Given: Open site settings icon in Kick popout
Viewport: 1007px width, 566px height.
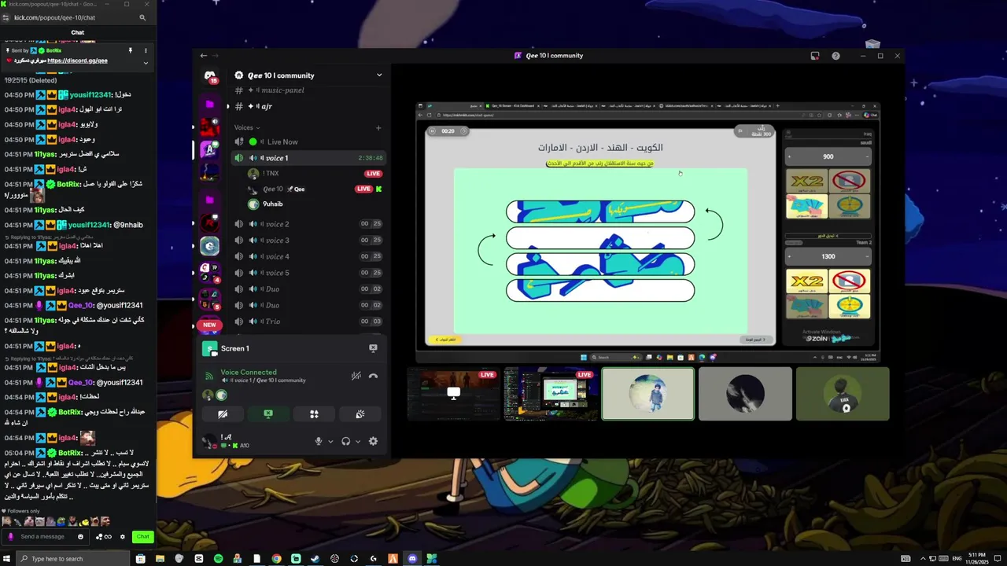Looking at the screenshot, I should tap(6, 17).
